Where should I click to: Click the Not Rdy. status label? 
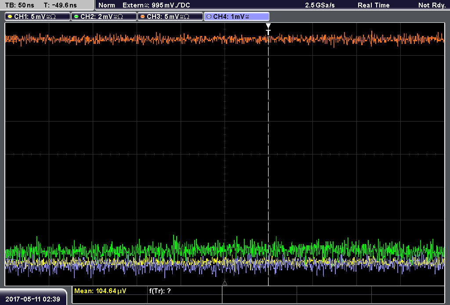coord(432,5)
